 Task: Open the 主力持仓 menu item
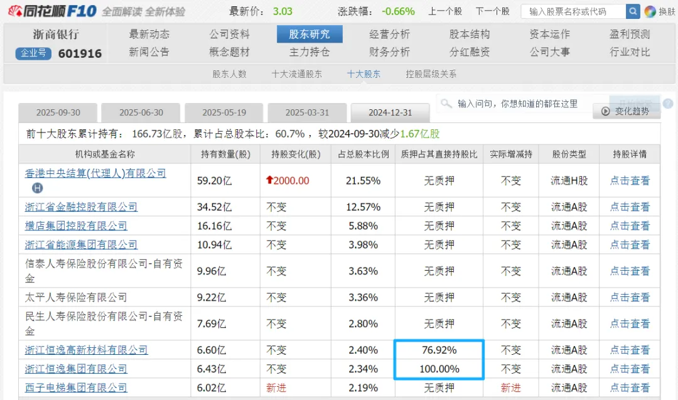[309, 52]
